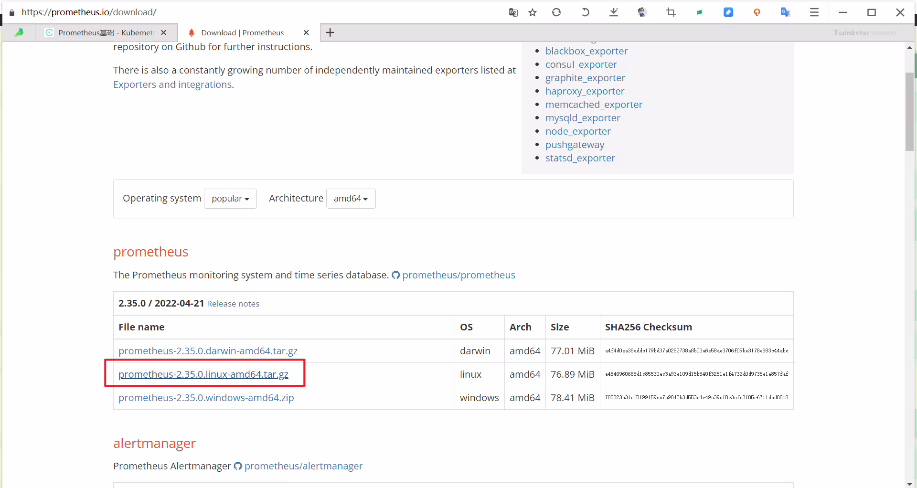Click the page vertical scrollbar thumb
The image size is (917, 488).
tap(910, 112)
